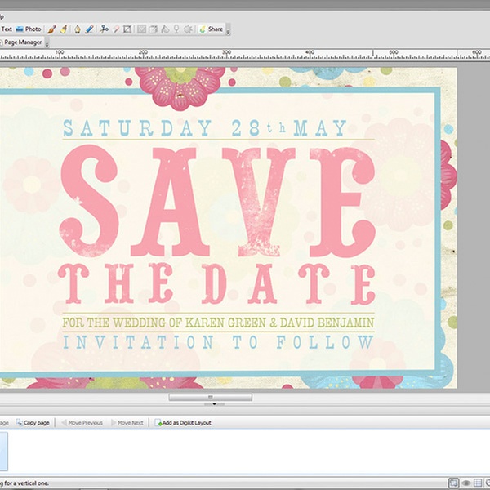Toggle the eye visibility icon in status bar

coord(466,483)
